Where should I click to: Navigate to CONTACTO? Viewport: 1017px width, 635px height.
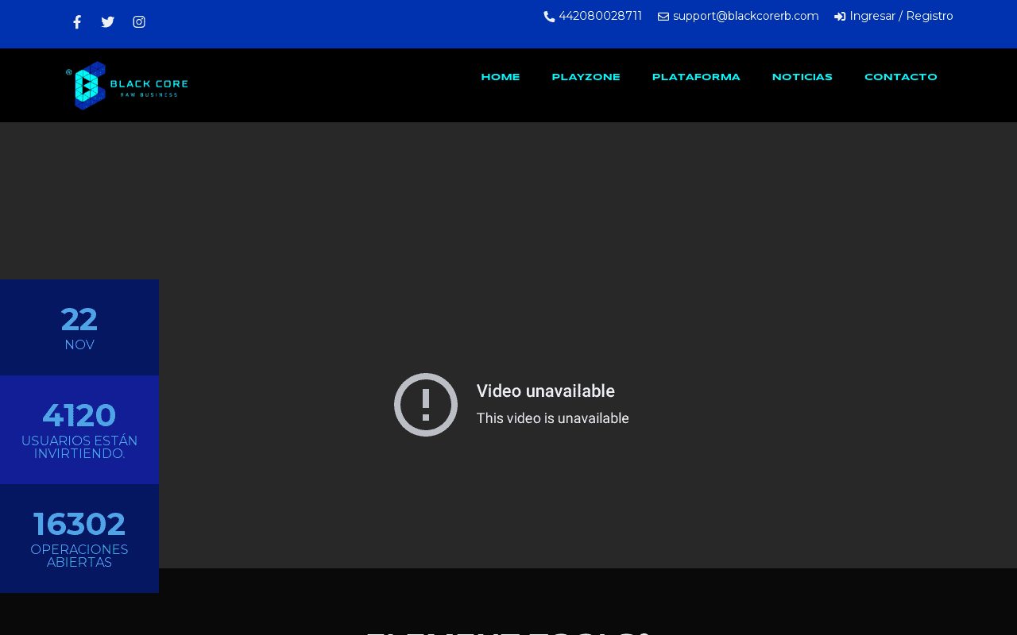pyautogui.click(x=901, y=77)
